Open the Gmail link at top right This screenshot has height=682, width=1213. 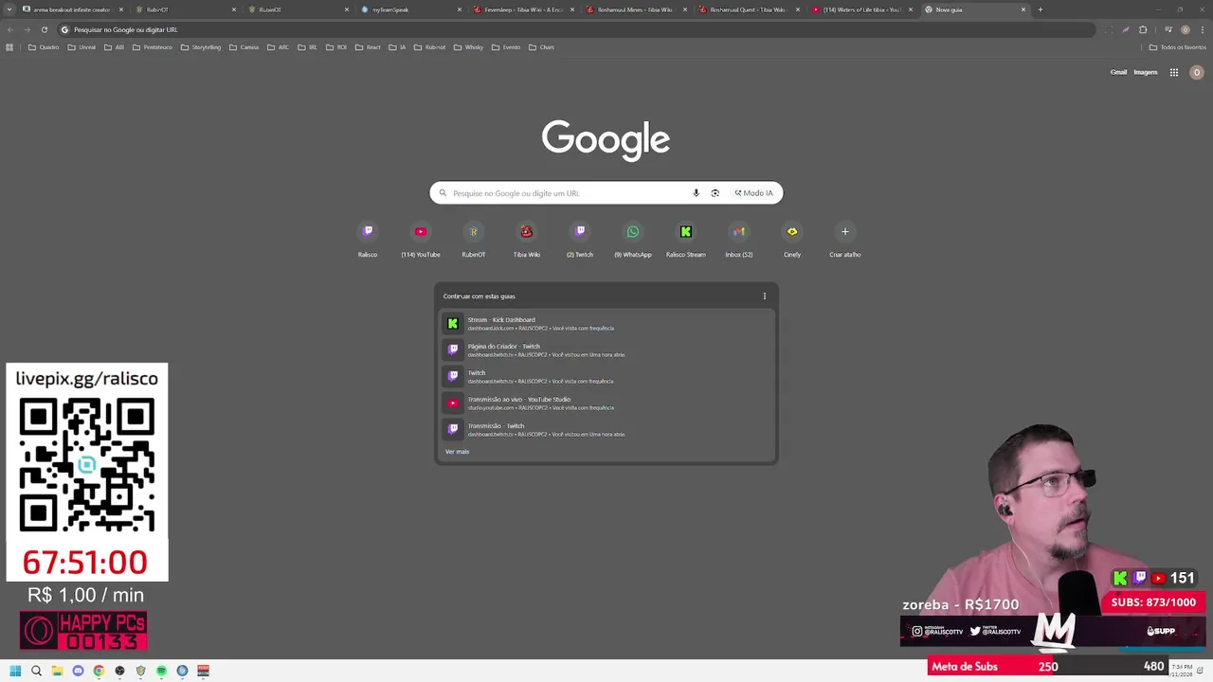coord(1118,72)
